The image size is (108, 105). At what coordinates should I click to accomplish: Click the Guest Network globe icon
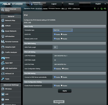pos(3,31)
